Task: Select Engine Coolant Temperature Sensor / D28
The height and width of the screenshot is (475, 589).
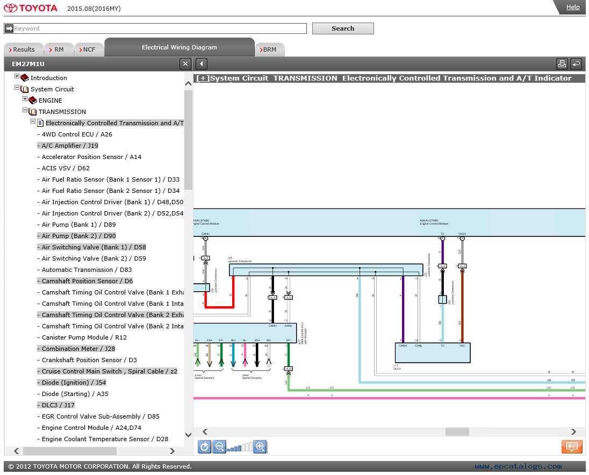Action: click(x=103, y=438)
